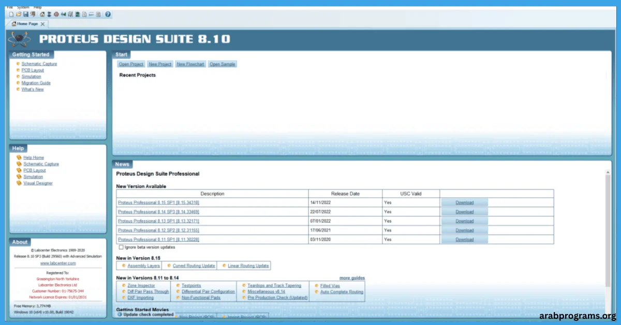
Task: Open Non-Functional Pads link
Action: (201, 298)
